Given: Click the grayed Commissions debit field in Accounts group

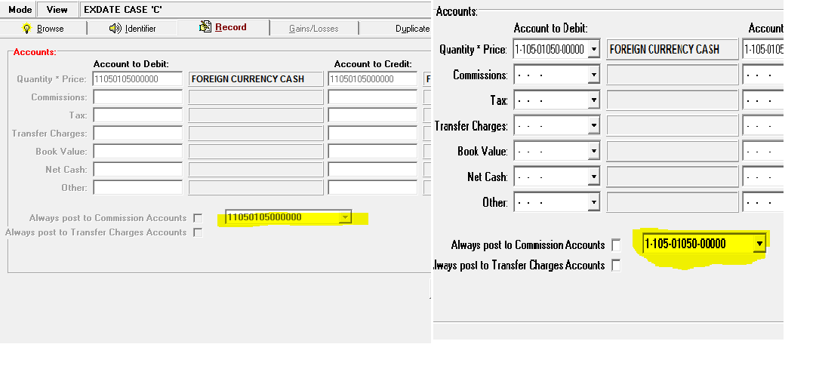Looking at the screenshot, I should click(x=137, y=97).
